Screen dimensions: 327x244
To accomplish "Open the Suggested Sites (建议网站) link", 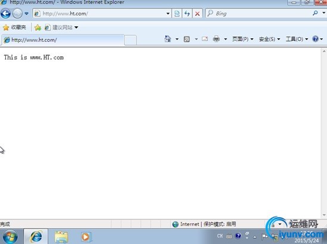I will [x=61, y=27].
